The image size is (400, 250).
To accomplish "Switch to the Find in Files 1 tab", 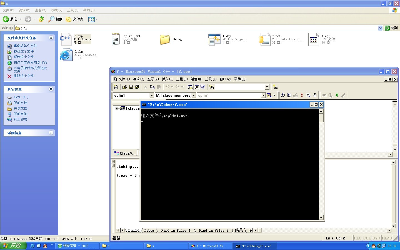I will (x=176, y=230).
